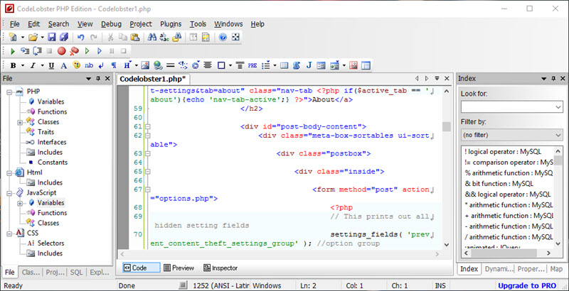Open the dropdown arrow next to New file
This screenshot has height=291, width=569.
23,38
